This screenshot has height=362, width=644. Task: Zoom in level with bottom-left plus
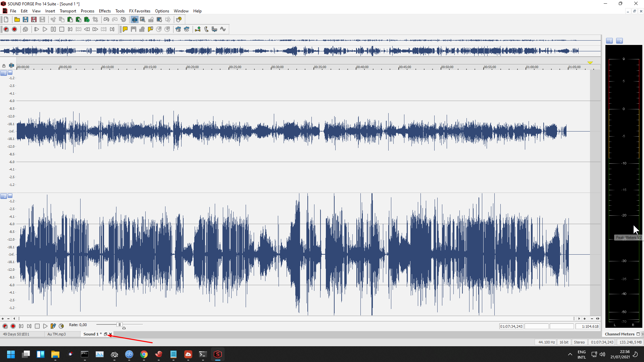click(x=3, y=319)
